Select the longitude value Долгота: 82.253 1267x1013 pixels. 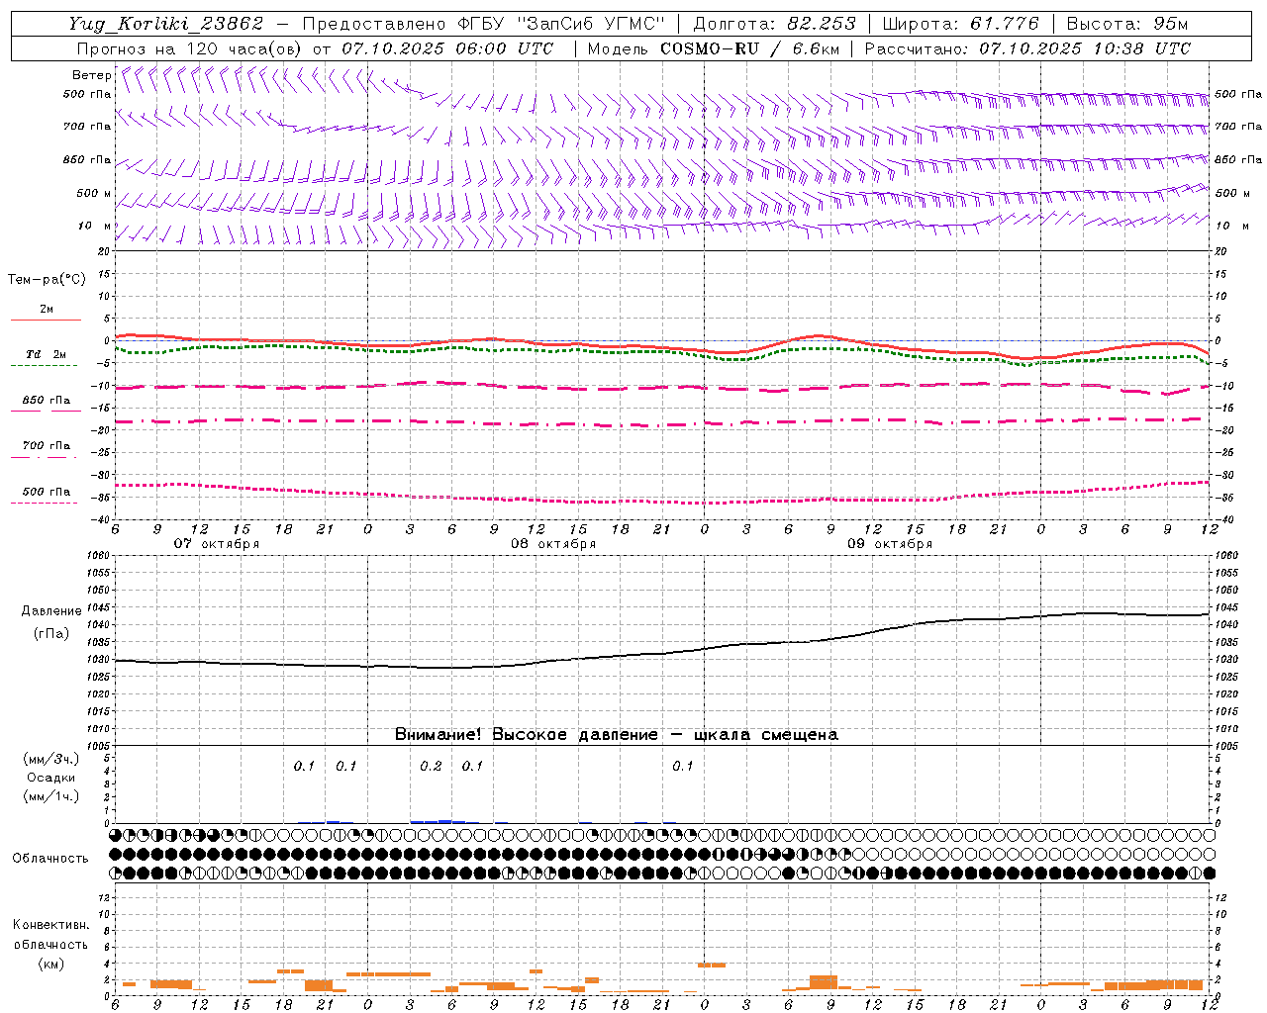click(x=774, y=24)
